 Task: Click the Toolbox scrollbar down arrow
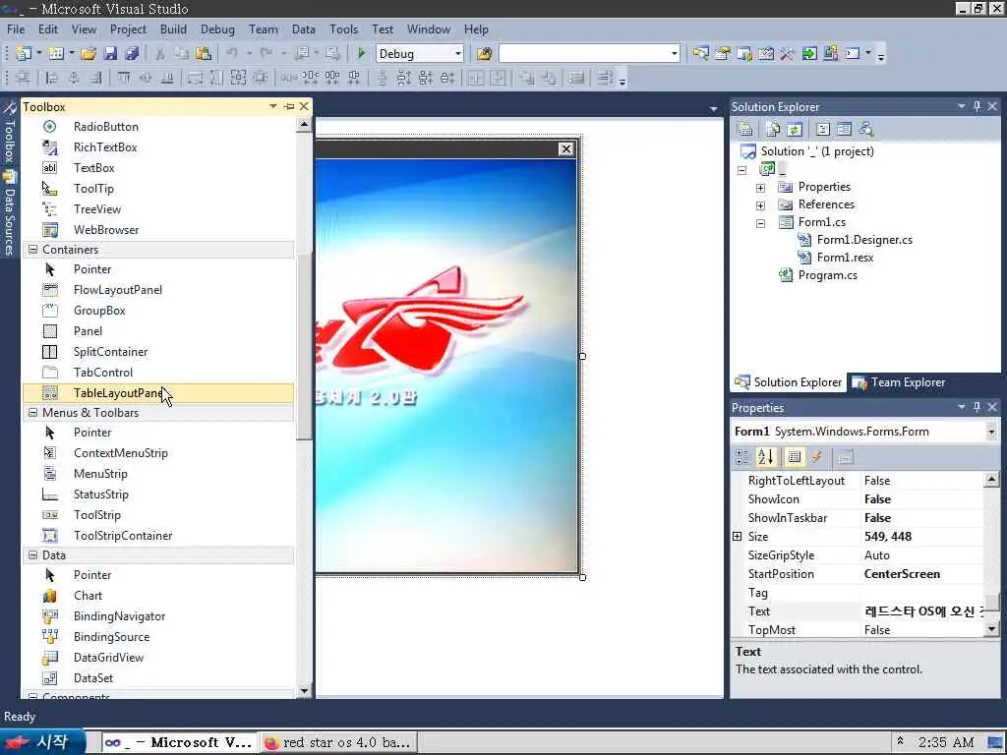click(x=304, y=691)
